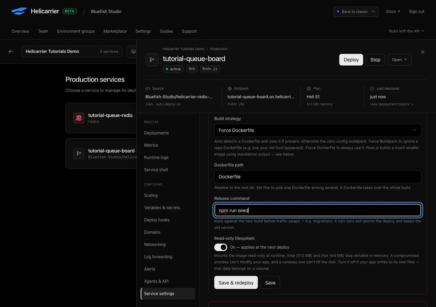This screenshot has height=307, width=436.
Task: Click the git branch icon beside tutorial-queue-board title
Action: tap(152, 60)
